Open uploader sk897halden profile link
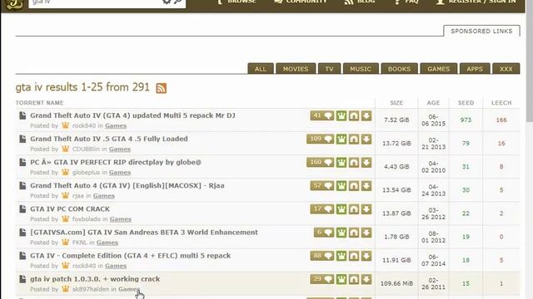 point(91,289)
